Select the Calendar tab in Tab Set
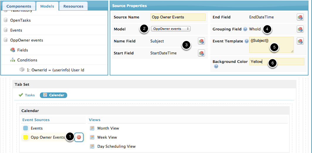Screen dimensions: 312x153 [x=54, y=95]
